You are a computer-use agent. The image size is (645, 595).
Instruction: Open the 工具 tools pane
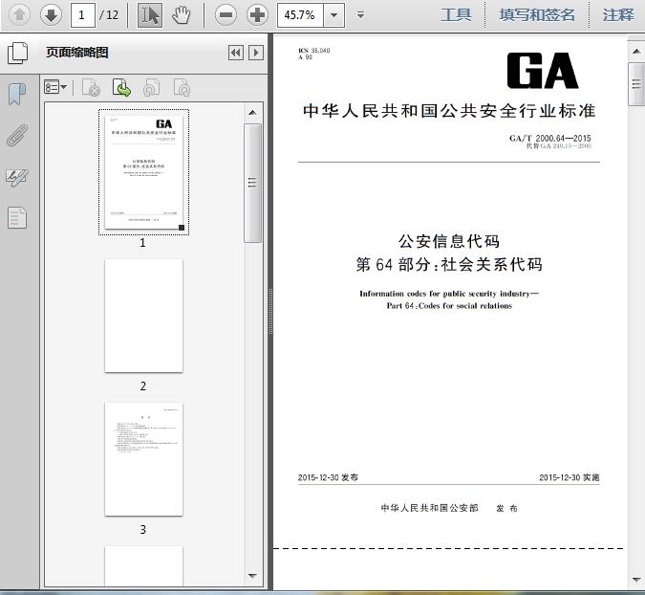coord(456,15)
